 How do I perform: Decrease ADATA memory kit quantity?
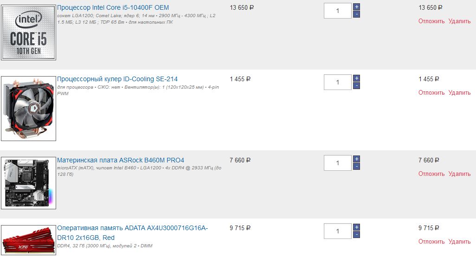point(356,235)
